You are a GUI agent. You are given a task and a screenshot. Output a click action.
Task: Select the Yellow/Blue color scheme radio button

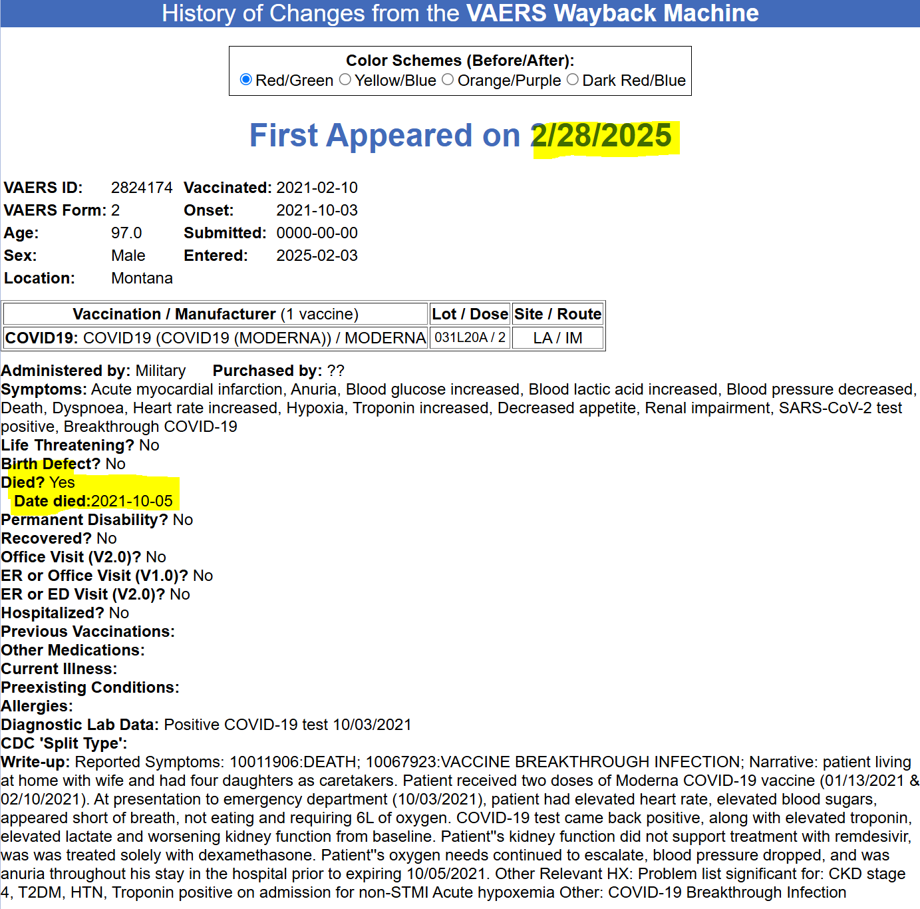click(x=345, y=80)
